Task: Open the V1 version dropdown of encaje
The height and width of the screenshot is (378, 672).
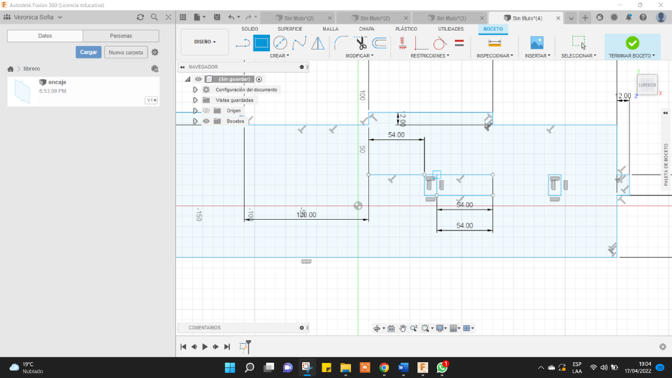Action: 152,100
